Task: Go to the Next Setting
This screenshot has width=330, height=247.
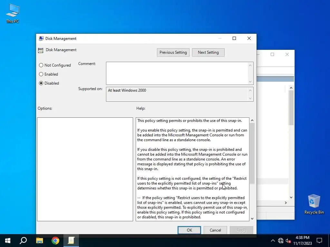Action: click(x=208, y=52)
